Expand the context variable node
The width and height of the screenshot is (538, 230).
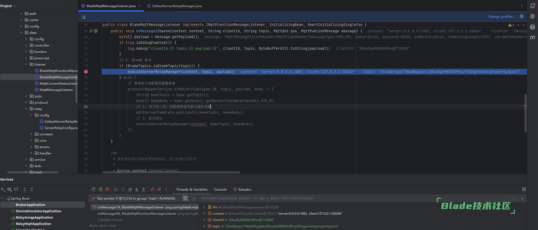[204, 213]
